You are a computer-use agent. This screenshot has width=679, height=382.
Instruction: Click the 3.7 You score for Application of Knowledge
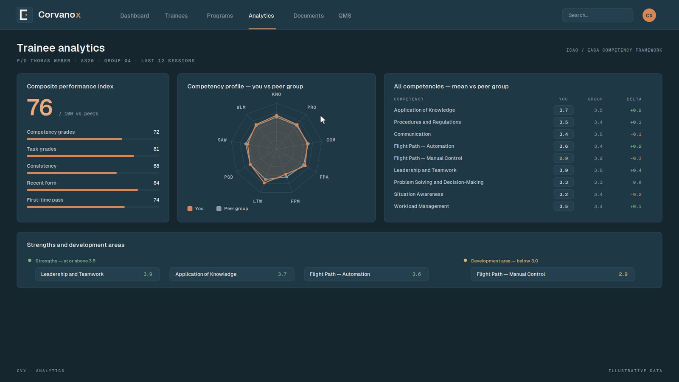[564, 110]
